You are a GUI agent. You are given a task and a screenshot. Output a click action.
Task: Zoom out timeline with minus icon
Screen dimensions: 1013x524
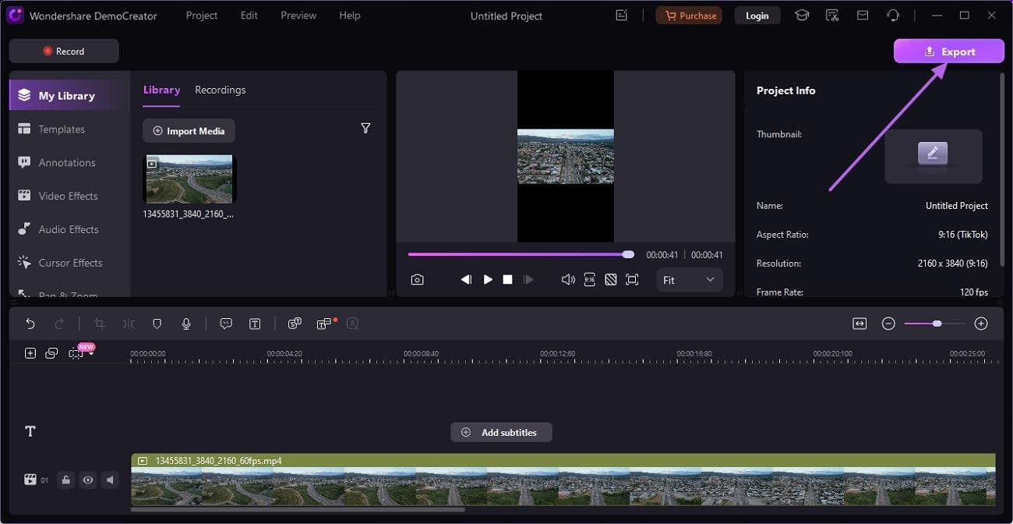tap(888, 324)
